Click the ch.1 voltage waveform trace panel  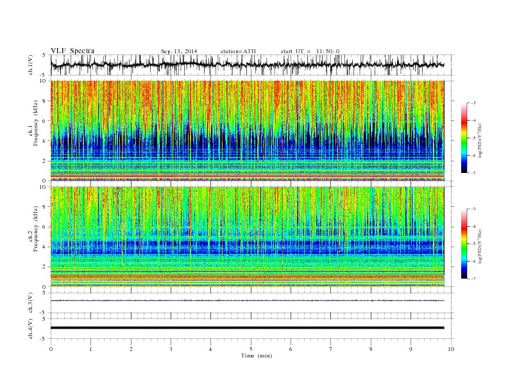pyautogui.click(x=252, y=65)
